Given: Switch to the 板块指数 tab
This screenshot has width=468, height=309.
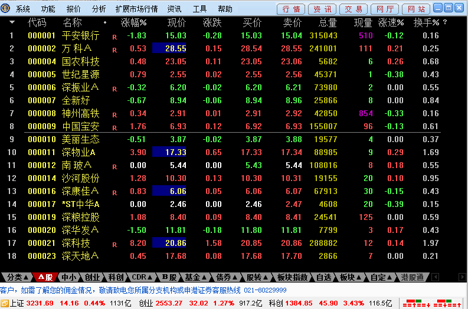Looking at the screenshot, I should (292, 277).
